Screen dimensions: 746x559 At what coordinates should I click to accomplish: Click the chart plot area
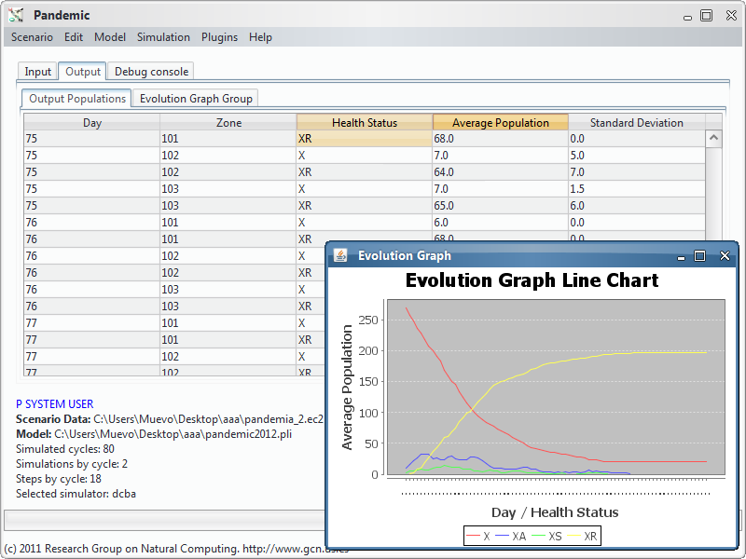(556, 387)
